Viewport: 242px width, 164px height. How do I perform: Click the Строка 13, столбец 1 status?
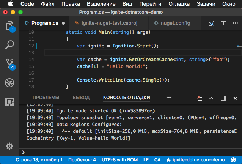[x=39, y=160]
